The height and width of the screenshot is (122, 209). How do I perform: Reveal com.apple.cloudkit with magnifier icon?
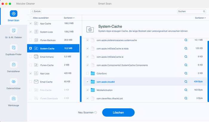[186, 82]
